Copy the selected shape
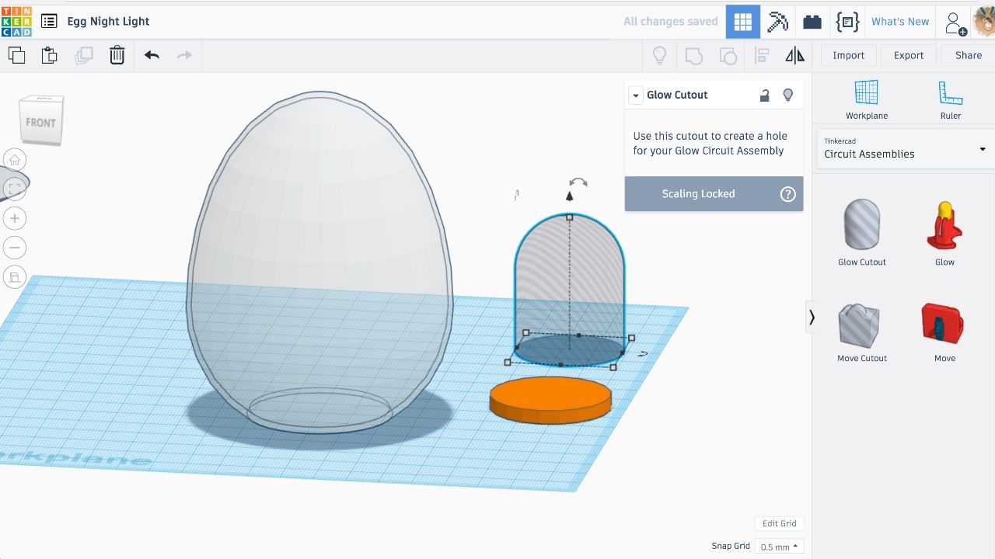The image size is (995, 559). (16, 55)
